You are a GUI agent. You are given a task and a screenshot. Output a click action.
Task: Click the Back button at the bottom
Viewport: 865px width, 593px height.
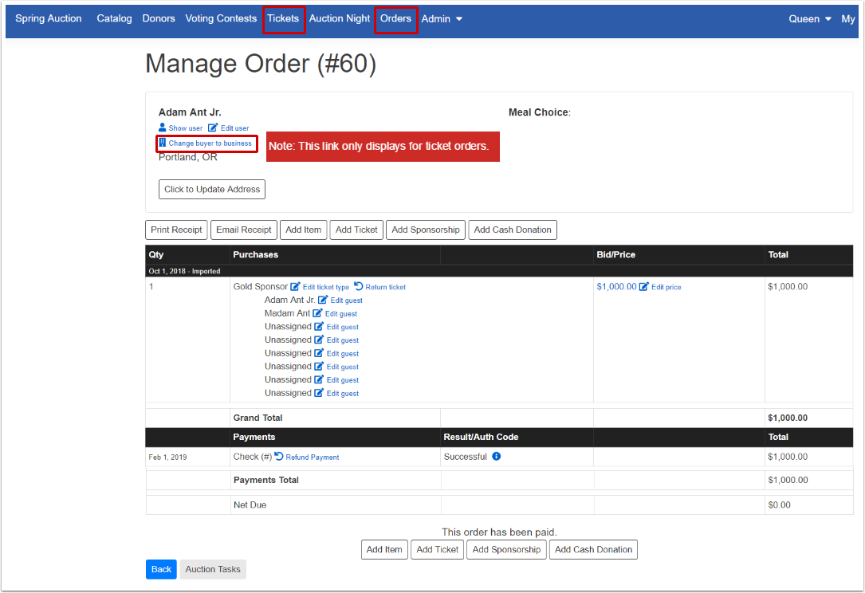click(161, 569)
